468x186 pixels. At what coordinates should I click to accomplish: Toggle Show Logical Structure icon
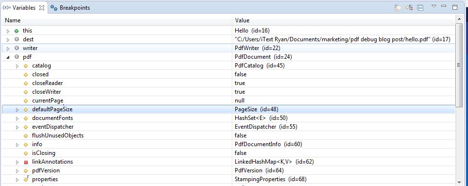click(x=409, y=8)
